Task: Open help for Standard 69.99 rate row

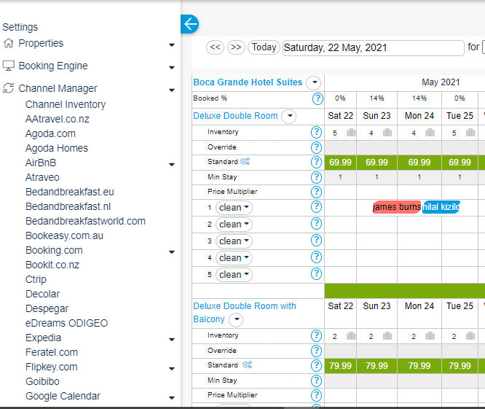Action: [x=316, y=162]
